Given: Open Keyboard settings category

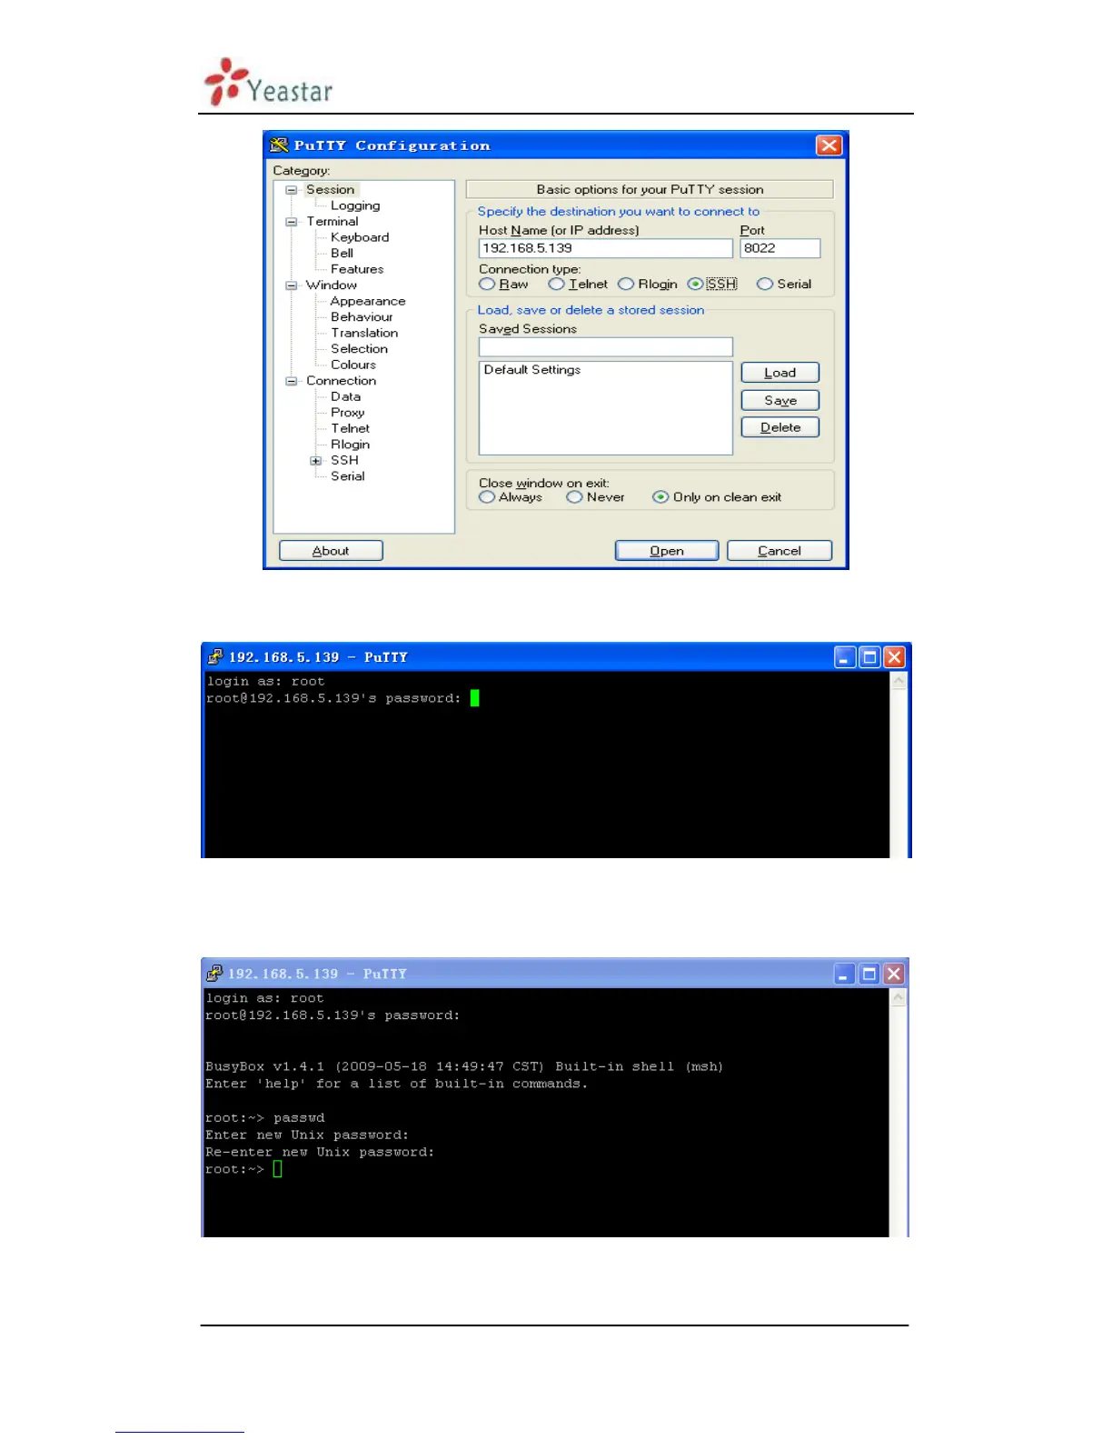Looking at the screenshot, I should 360,237.
